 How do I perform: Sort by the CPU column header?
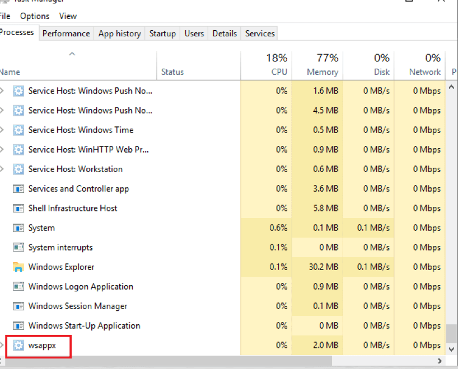(x=266, y=65)
